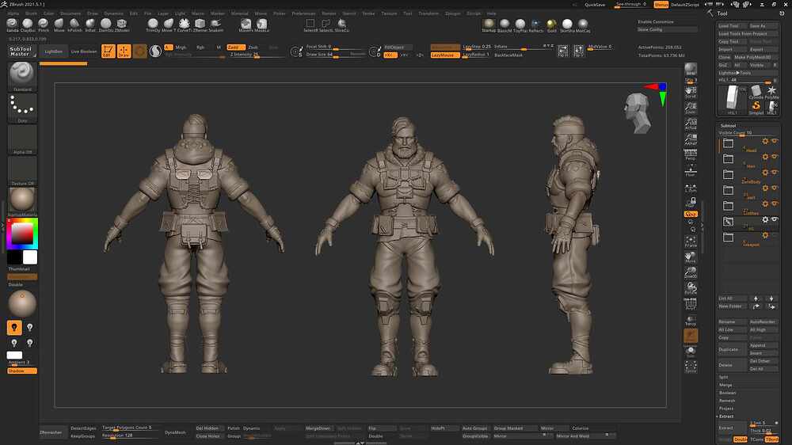Toggle the Persp perspective view
The height and width of the screenshot is (445, 792).
tap(691, 154)
